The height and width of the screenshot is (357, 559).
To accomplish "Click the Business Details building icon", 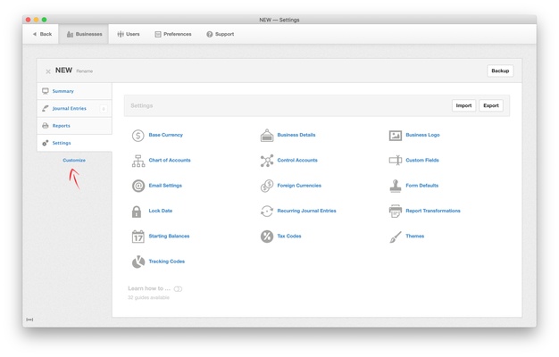I will click(x=267, y=136).
